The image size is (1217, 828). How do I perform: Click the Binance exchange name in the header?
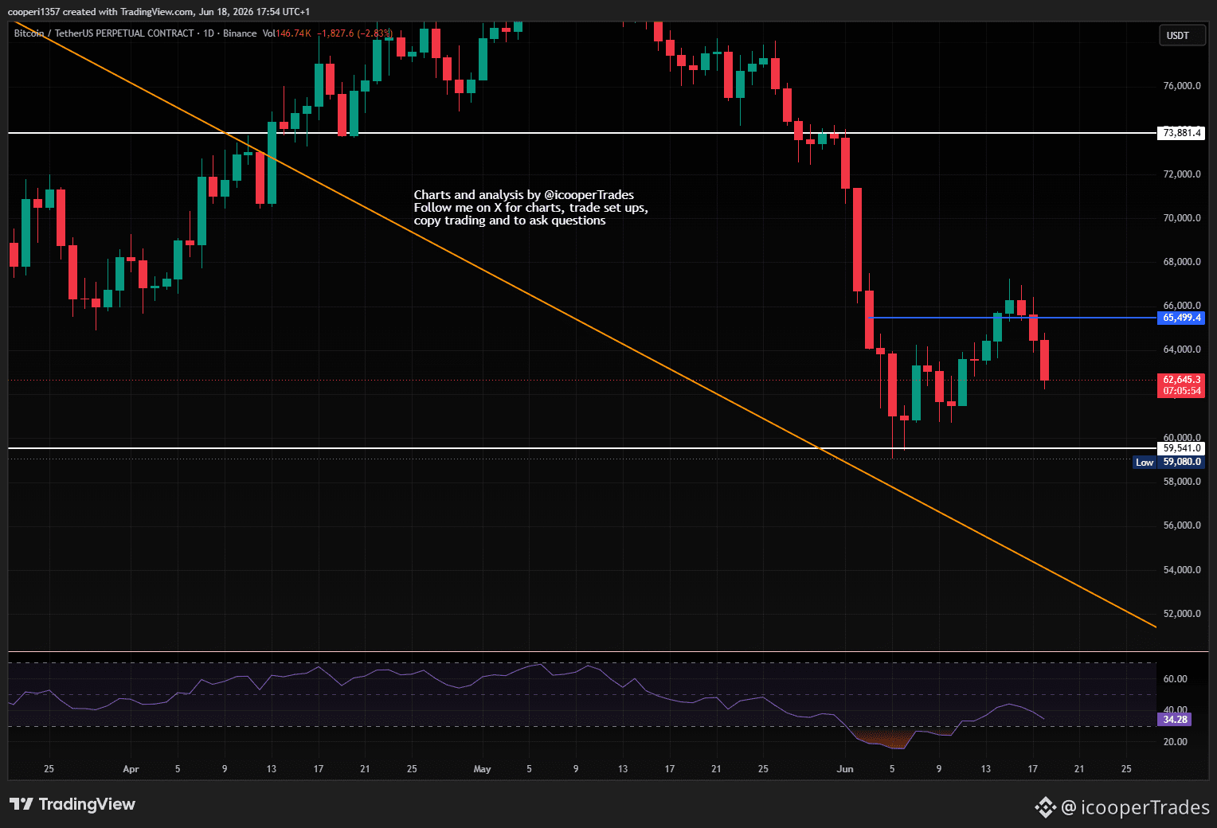coord(240,33)
